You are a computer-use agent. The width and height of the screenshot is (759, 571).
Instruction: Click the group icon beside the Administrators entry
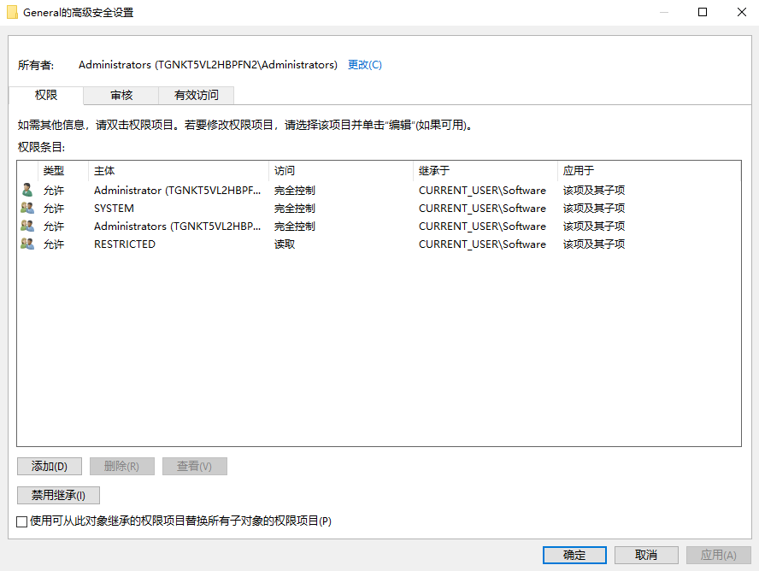(x=27, y=226)
